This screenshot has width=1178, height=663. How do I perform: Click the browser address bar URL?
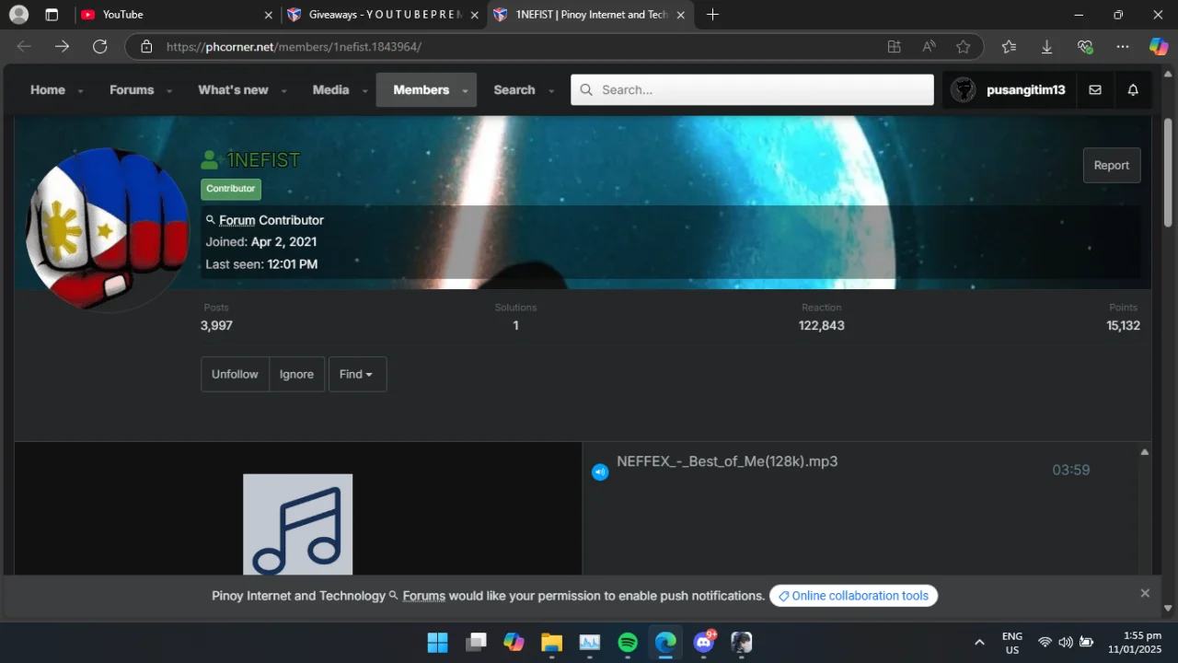[x=294, y=46]
